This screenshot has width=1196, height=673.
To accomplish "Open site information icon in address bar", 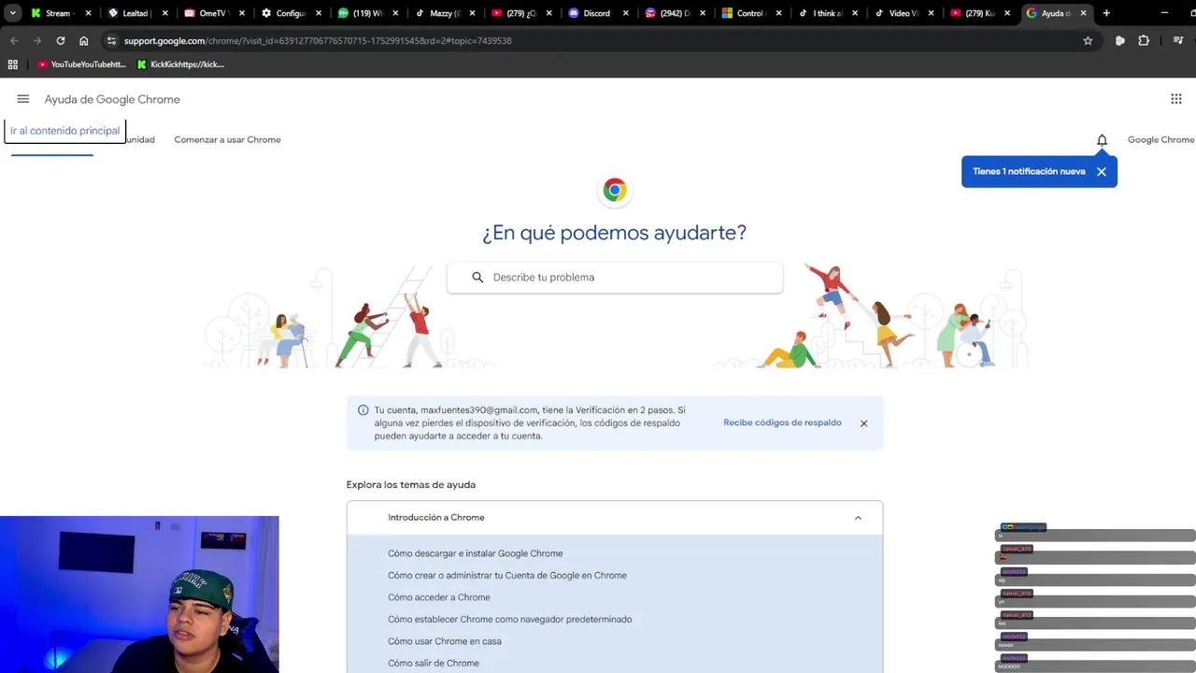I will point(111,41).
